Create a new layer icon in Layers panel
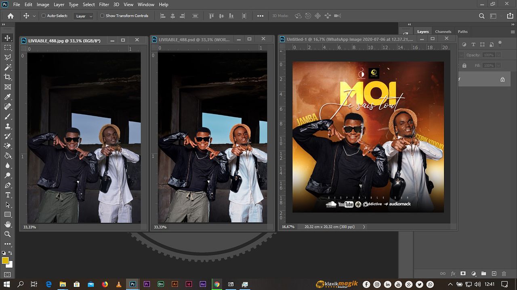 tap(494, 274)
